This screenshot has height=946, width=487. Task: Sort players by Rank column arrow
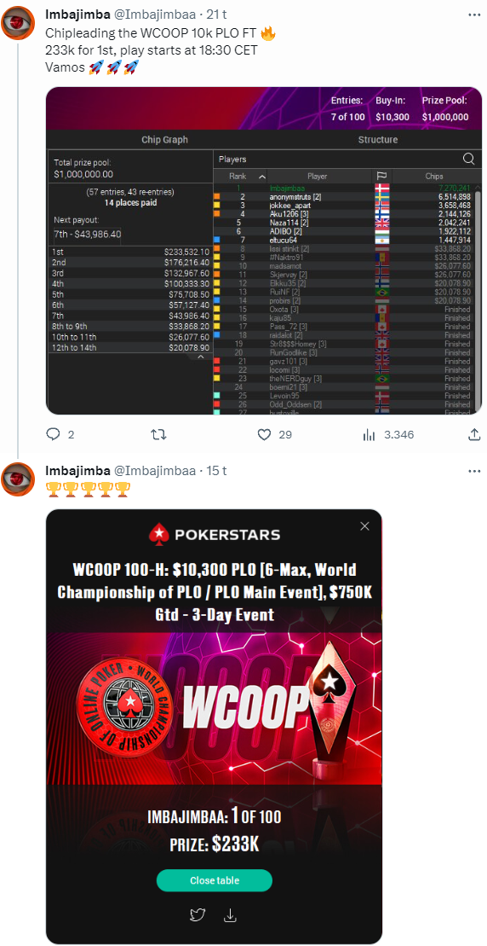[x=262, y=177]
